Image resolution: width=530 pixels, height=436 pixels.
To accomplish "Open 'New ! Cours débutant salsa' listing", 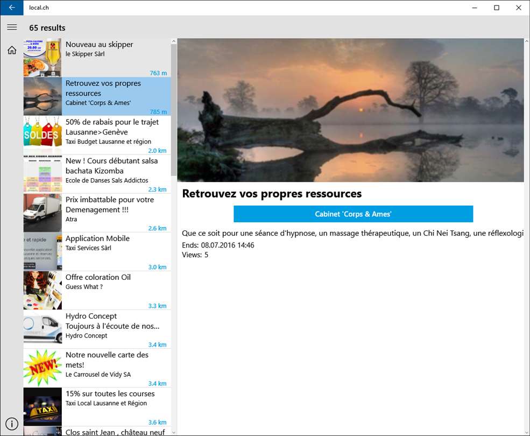I will [x=97, y=174].
